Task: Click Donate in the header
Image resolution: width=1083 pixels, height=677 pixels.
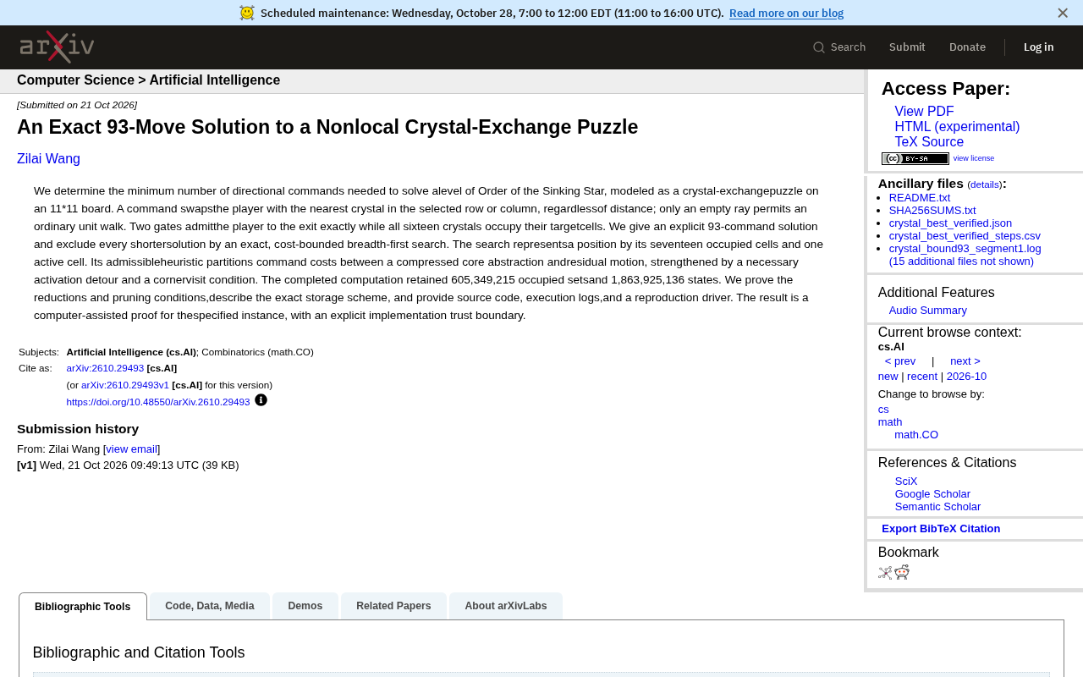Action: (967, 47)
